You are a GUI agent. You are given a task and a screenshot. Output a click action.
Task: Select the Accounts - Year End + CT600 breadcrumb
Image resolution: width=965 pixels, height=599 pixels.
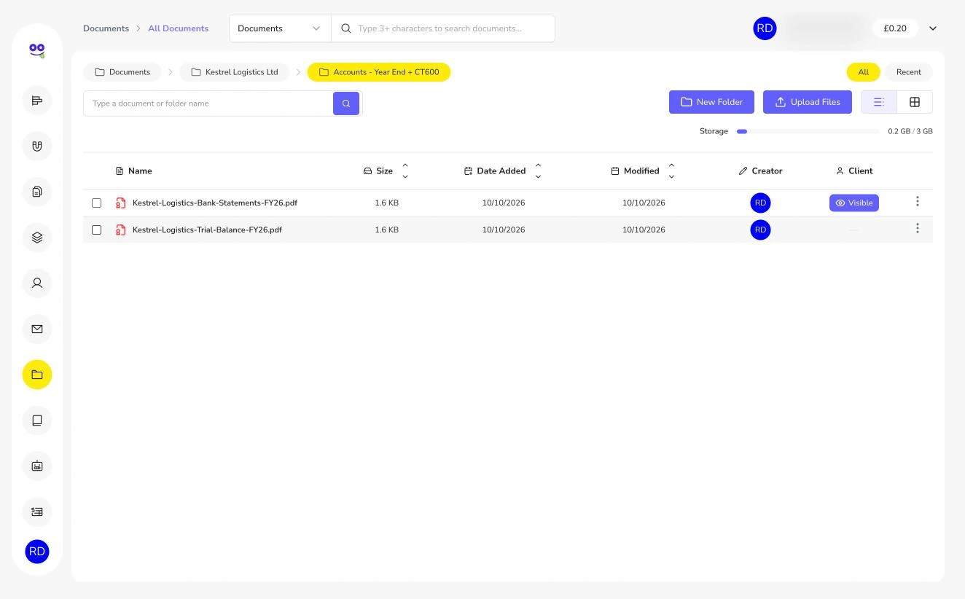point(379,72)
